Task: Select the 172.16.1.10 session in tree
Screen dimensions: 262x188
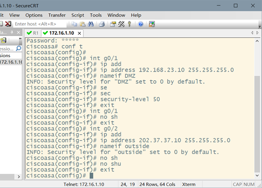Action: coord(11,62)
